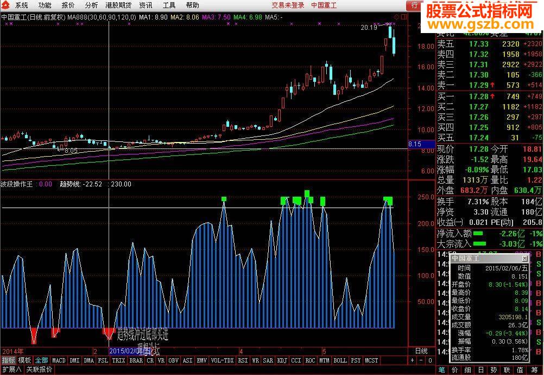Switch indicator to EMV

pyautogui.click(x=202, y=360)
